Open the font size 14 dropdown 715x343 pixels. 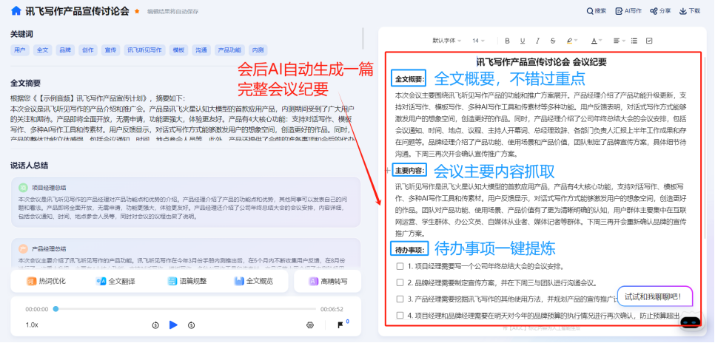[x=478, y=41]
